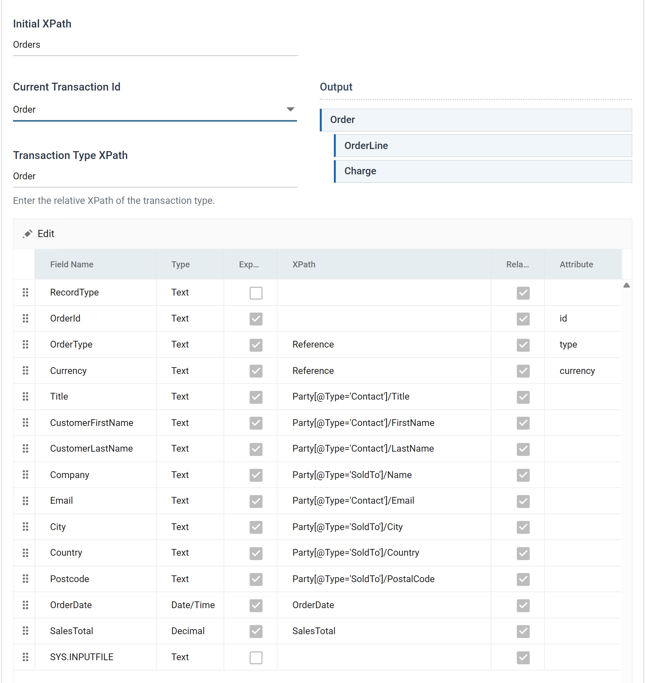Viewport: 645px width, 683px height.
Task: Click drag handle for Title row
Action: [25, 396]
